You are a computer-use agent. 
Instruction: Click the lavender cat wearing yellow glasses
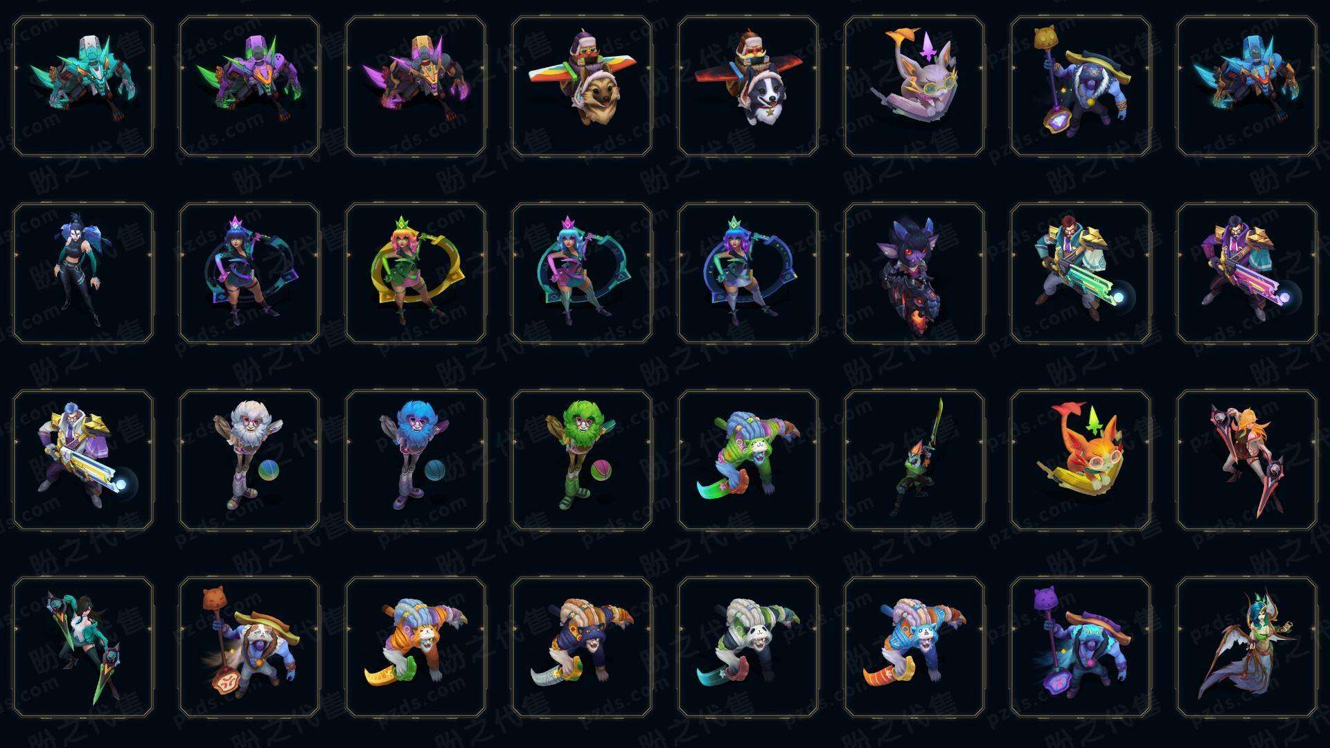(914, 87)
